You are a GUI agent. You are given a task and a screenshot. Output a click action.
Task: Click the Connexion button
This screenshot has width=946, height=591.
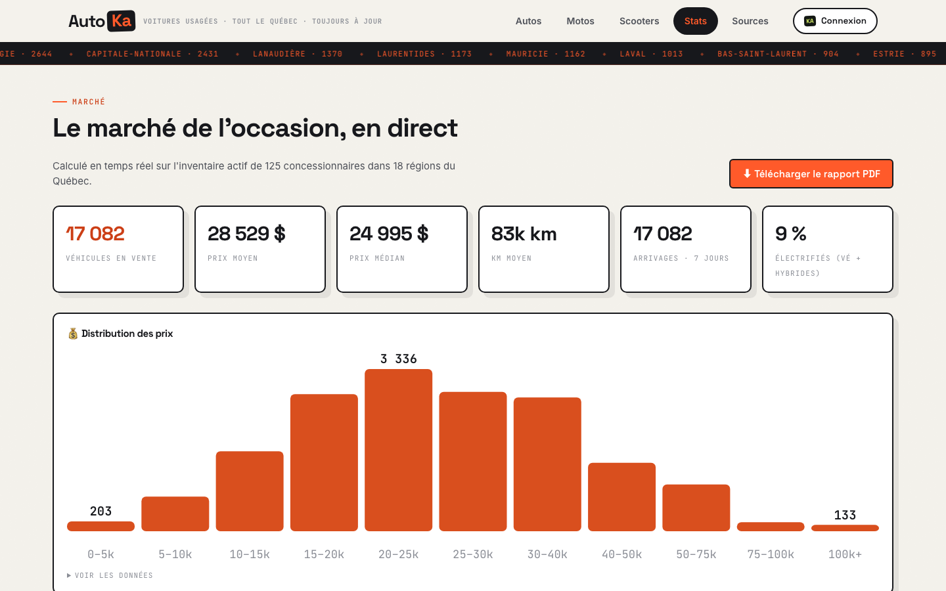tap(835, 21)
